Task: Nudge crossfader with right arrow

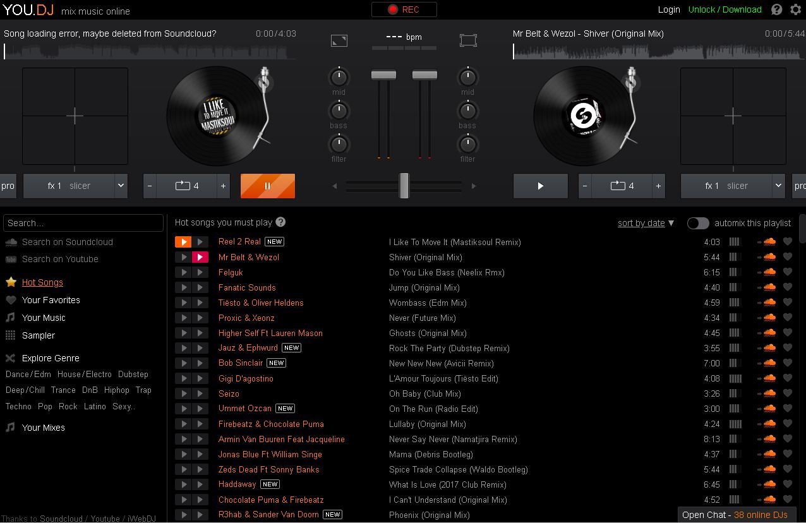Action: 474,186
